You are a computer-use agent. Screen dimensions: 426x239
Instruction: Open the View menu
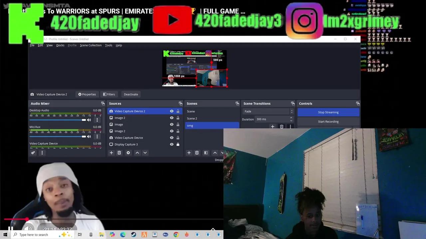(50, 45)
